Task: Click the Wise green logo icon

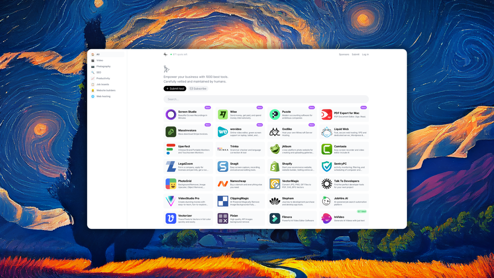Action: pos(223,115)
